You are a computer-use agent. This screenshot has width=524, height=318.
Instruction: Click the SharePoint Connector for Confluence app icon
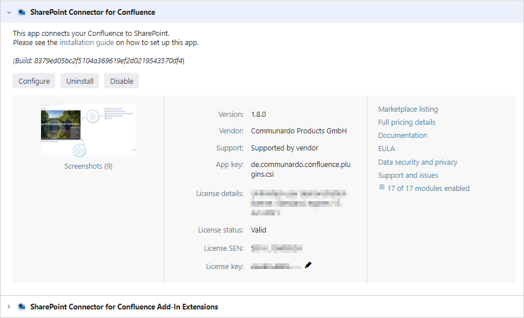(x=22, y=12)
